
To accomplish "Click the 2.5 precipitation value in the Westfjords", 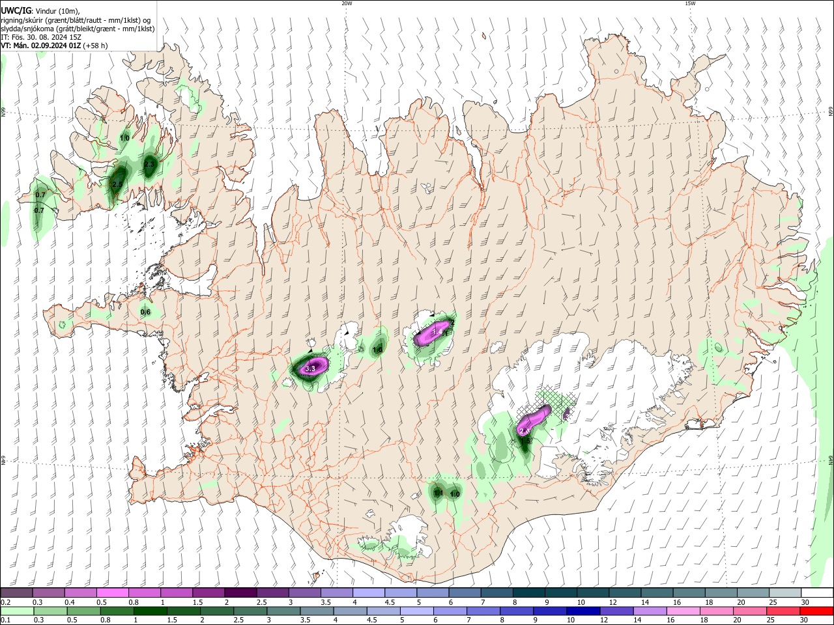I will [x=117, y=185].
